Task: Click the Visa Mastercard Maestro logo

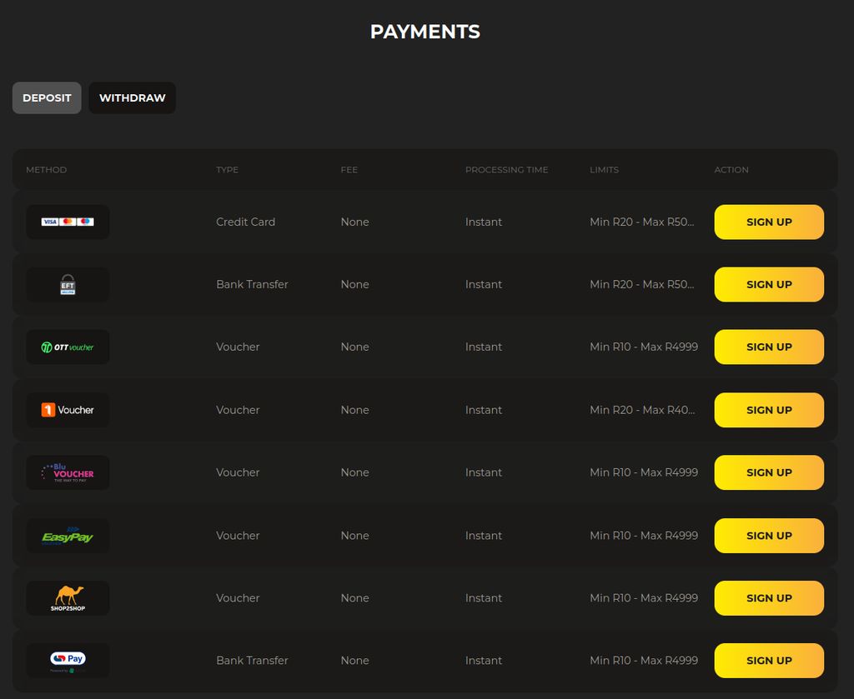Action: [68, 222]
